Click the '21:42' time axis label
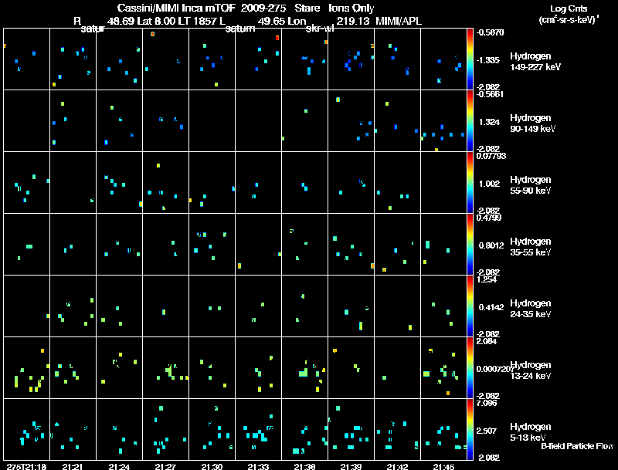Screen dimensions: 618x470 pos(397,467)
